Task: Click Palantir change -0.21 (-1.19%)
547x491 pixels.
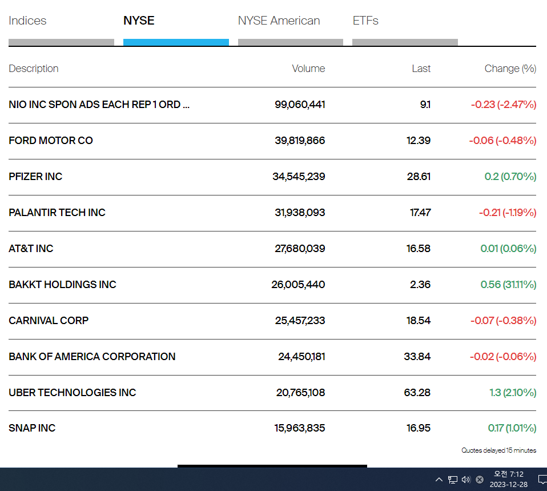Action: (508, 212)
